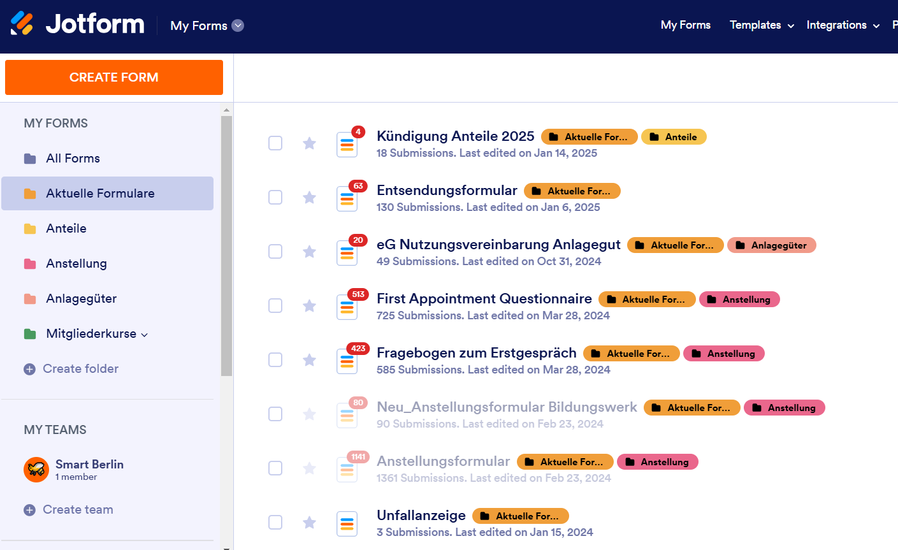898x550 pixels.
Task: Click the Neu_Anstellungsformular Bildungswerk form icon
Action: pos(347,416)
